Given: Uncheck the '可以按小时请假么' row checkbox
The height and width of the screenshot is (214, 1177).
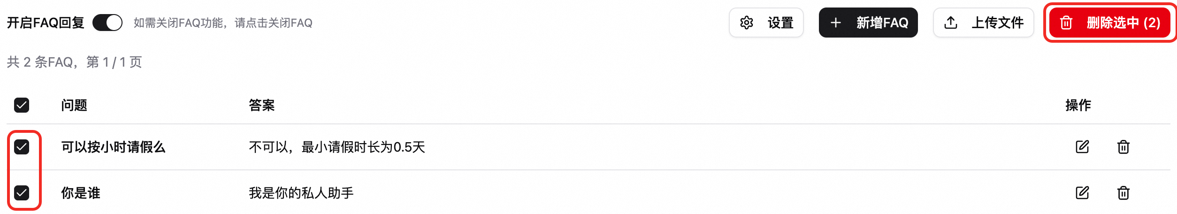Looking at the screenshot, I should [22, 147].
